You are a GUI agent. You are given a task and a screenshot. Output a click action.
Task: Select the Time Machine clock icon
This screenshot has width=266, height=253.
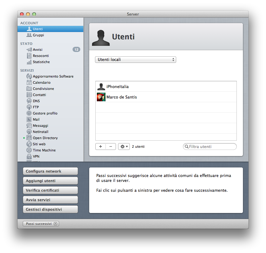click(29, 150)
